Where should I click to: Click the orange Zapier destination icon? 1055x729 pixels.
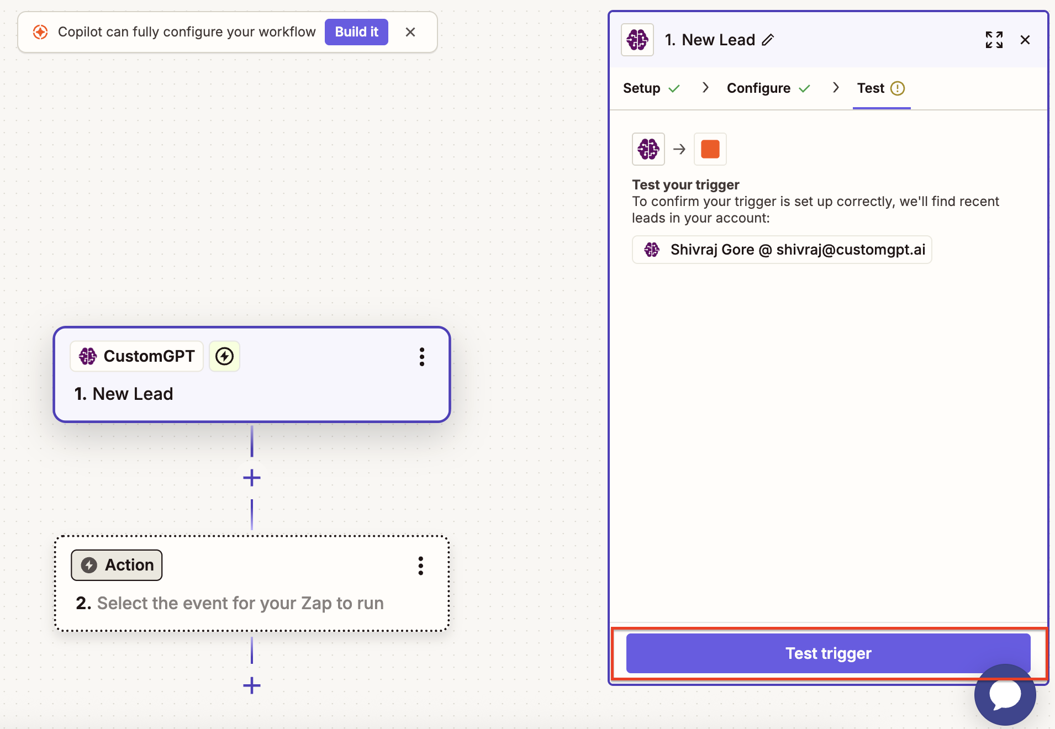[710, 149]
